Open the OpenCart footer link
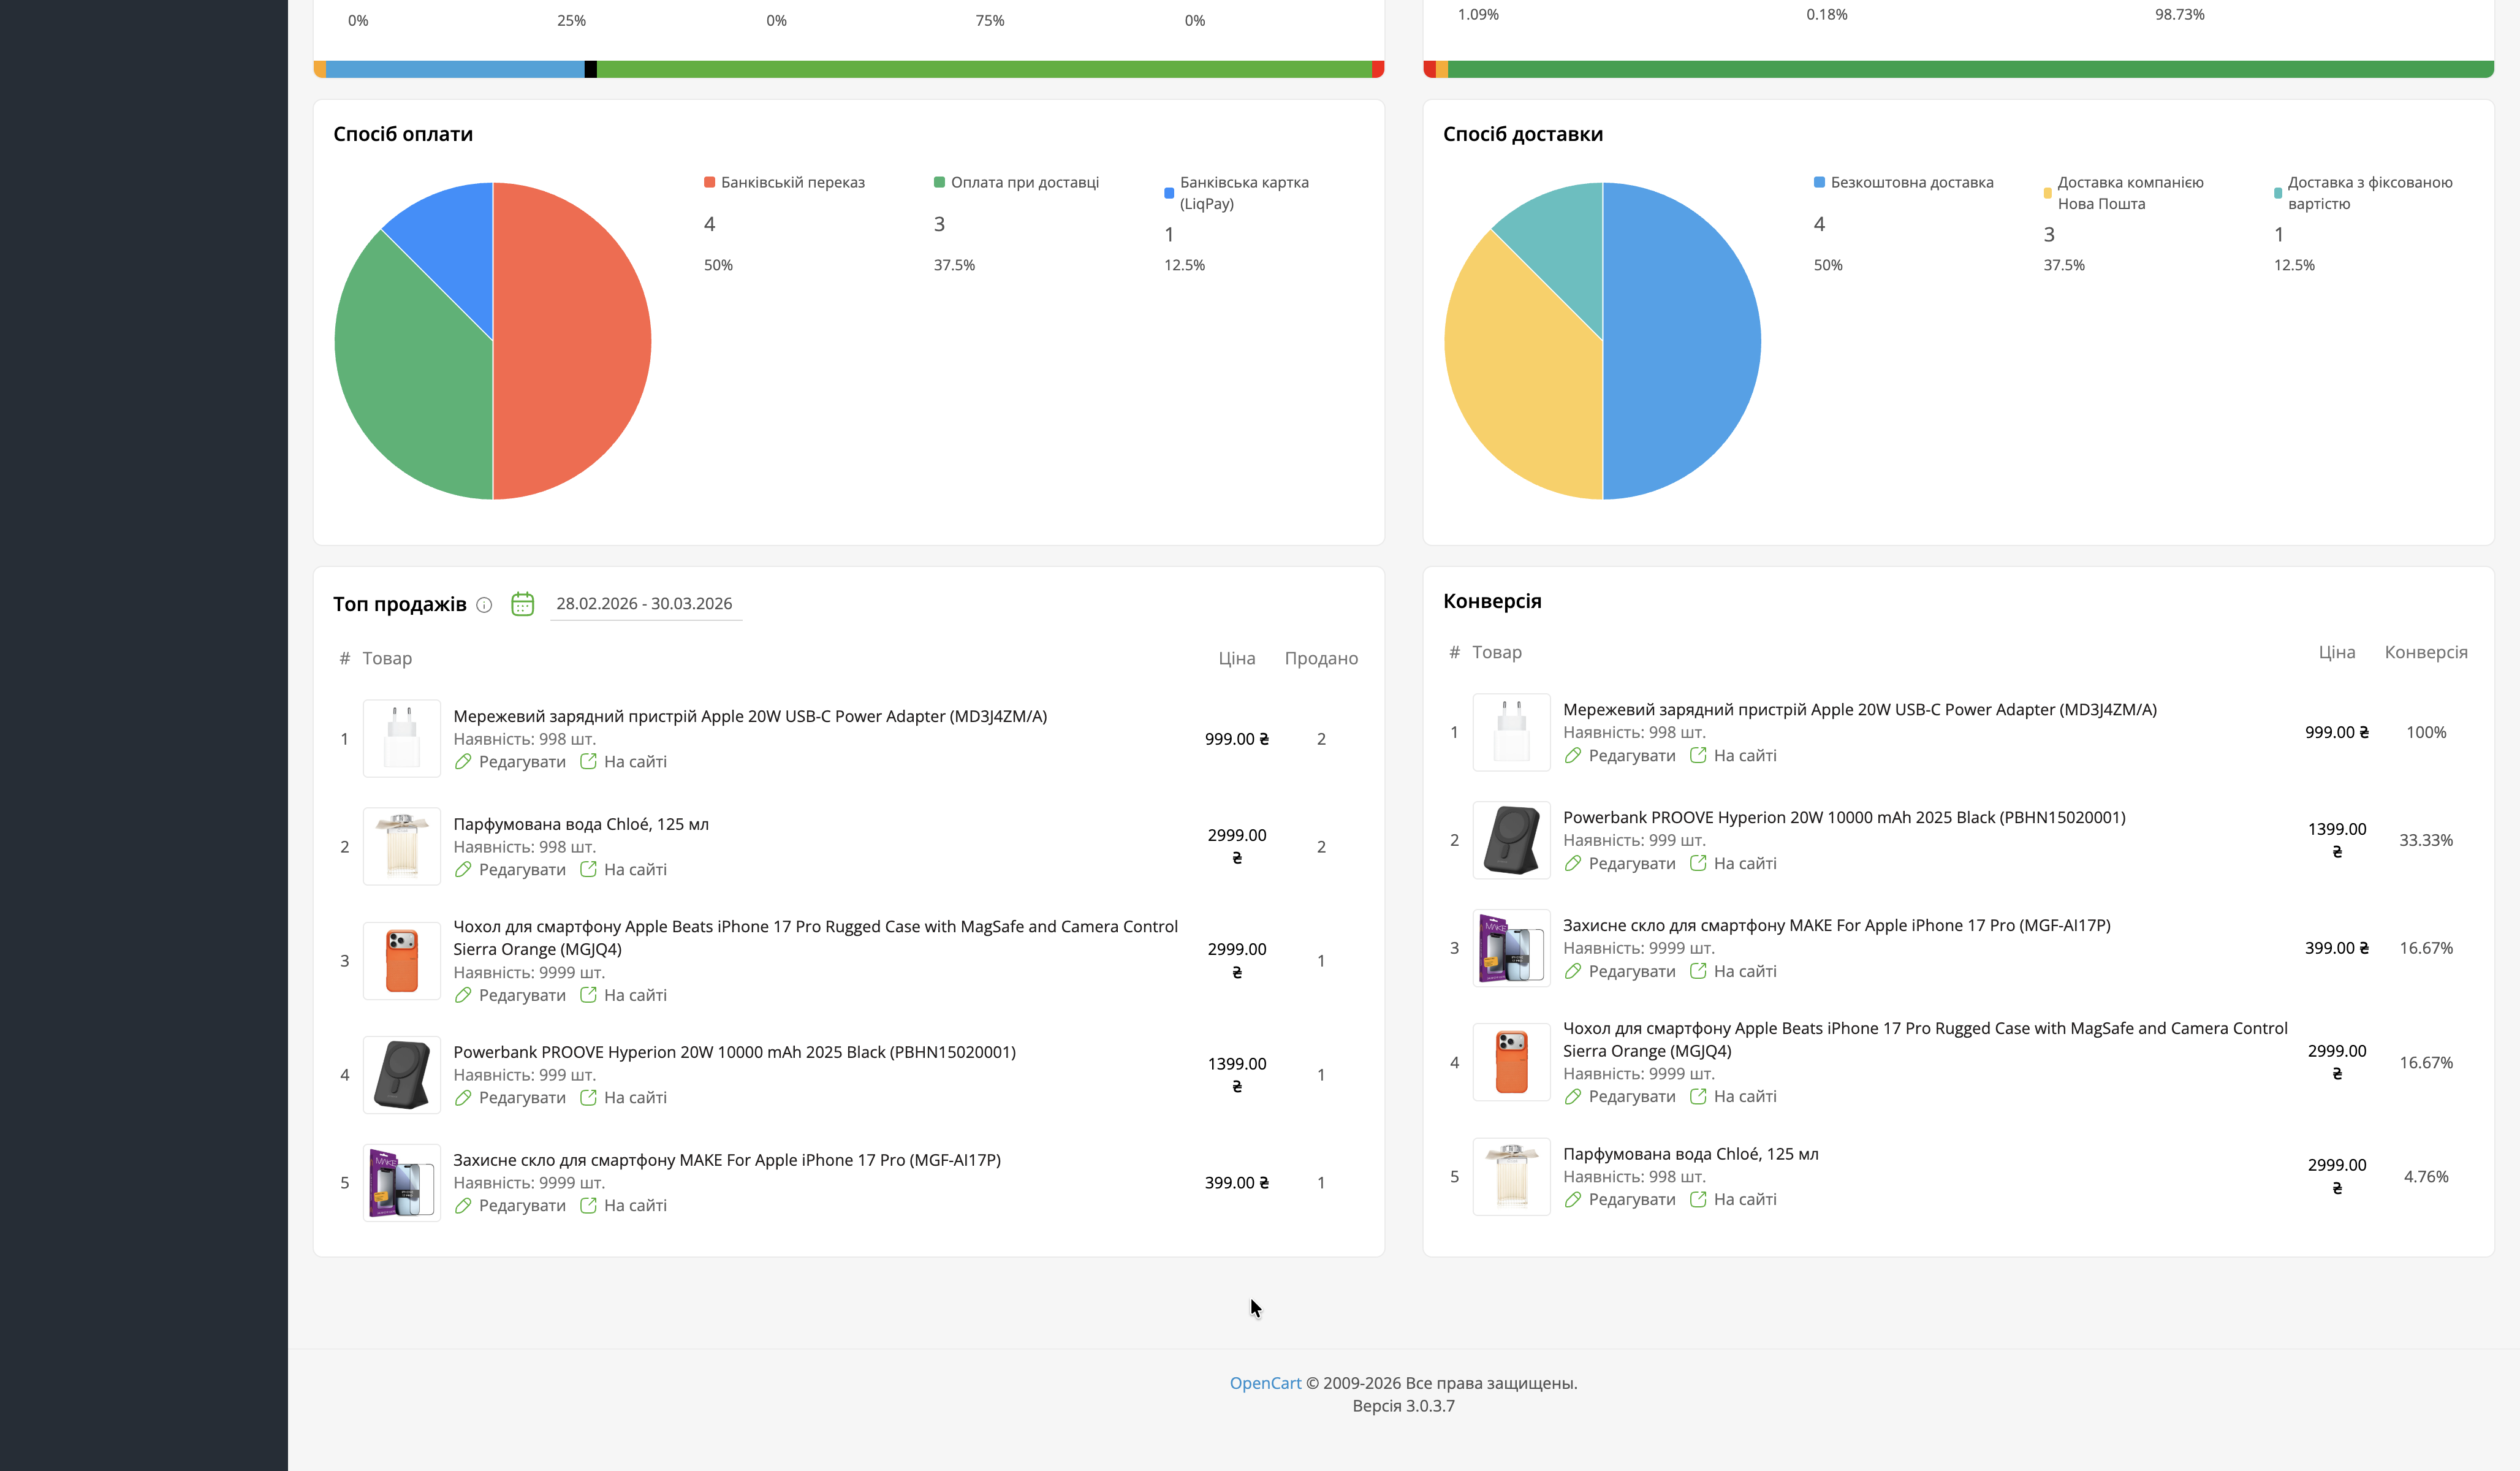The height and width of the screenshot is (1471, 2520). pos(1265,1383)
